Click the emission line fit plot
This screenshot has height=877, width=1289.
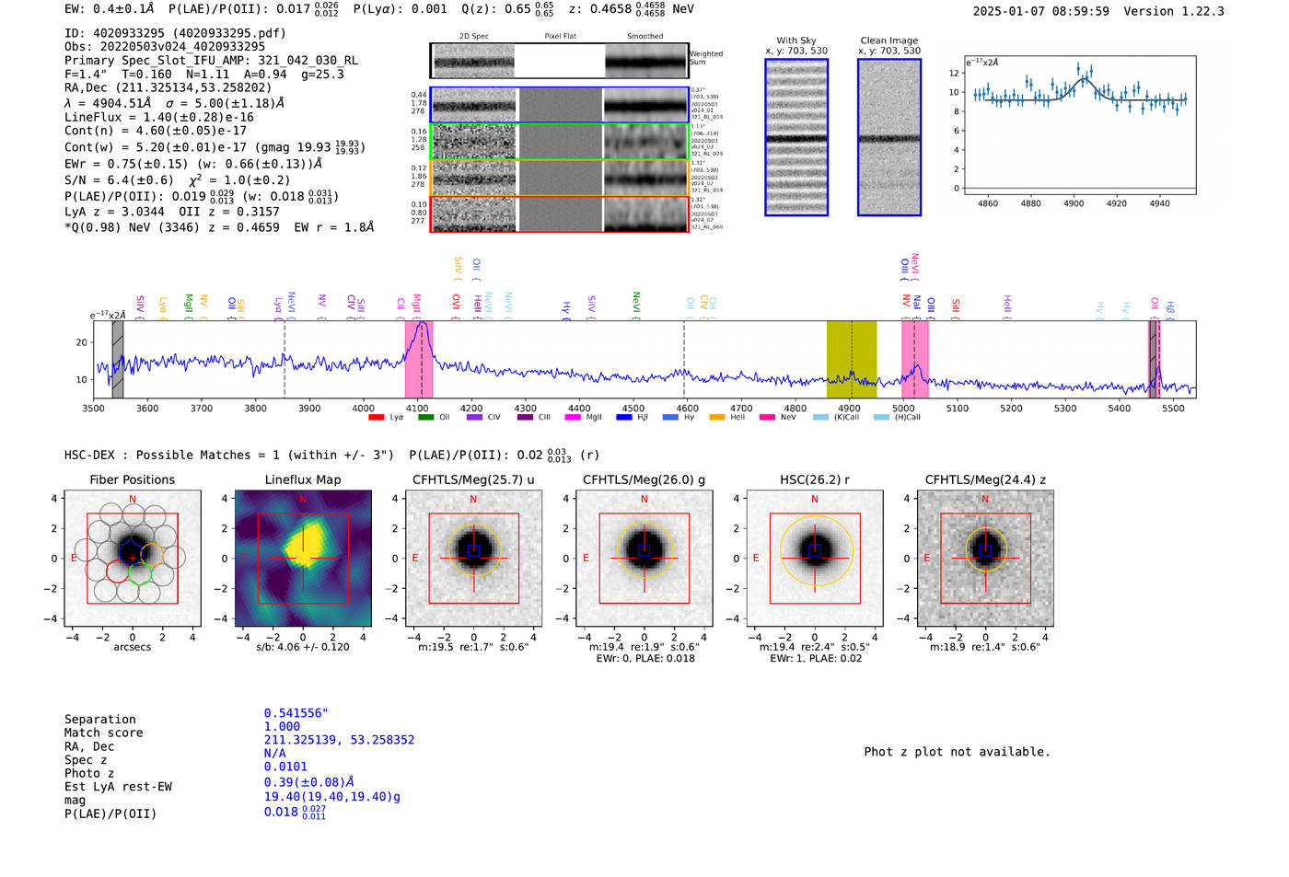coord(1079,125)
